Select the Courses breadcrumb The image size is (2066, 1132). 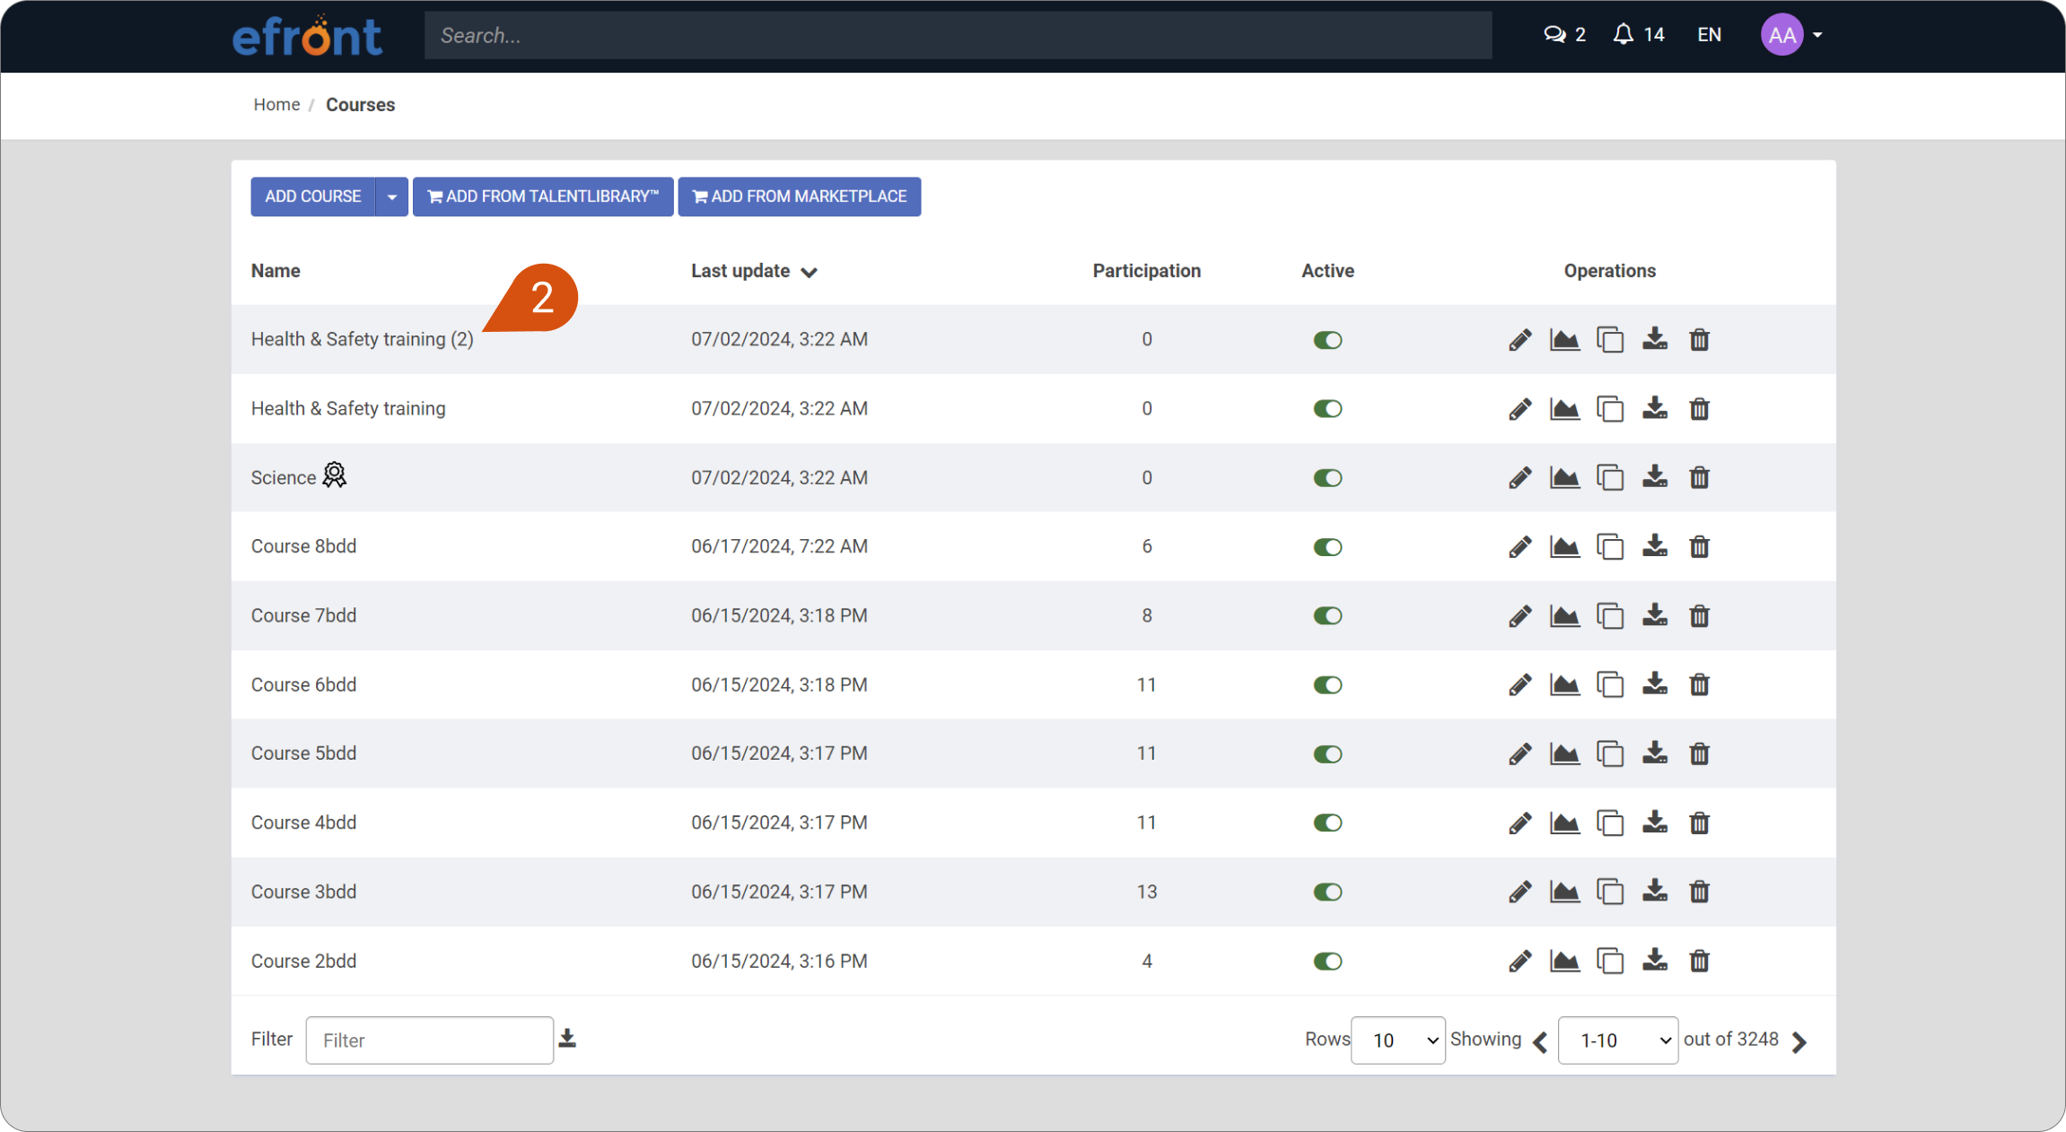(x=360, y=105)
